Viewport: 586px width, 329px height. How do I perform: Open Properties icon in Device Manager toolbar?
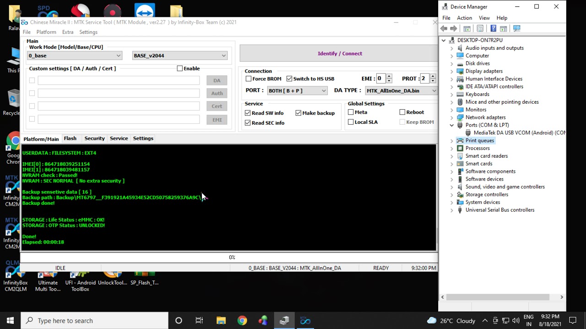click(480, 28)
